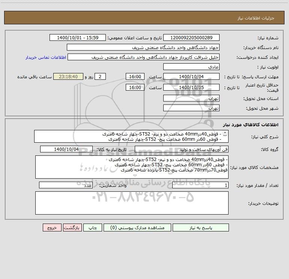This screenshot has height=279, width=289.
Task: Click the گروه کالا field
Action: [182, 149]
